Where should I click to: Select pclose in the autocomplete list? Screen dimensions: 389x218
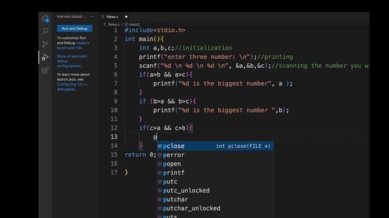(x=215, y=146)
